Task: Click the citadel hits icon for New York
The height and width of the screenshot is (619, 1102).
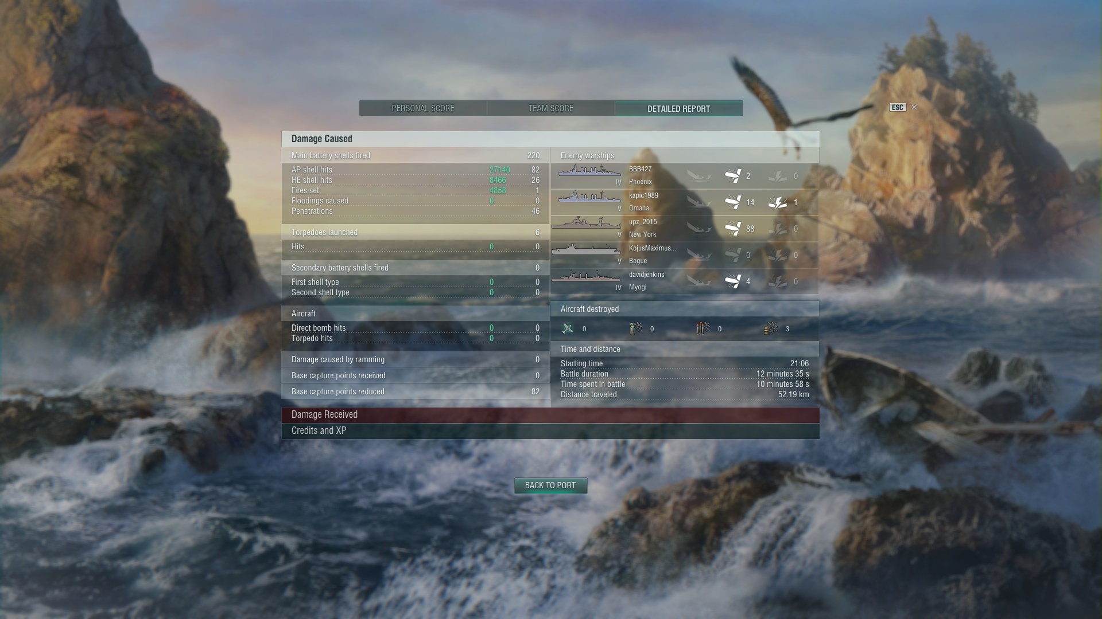Action: 778,229
